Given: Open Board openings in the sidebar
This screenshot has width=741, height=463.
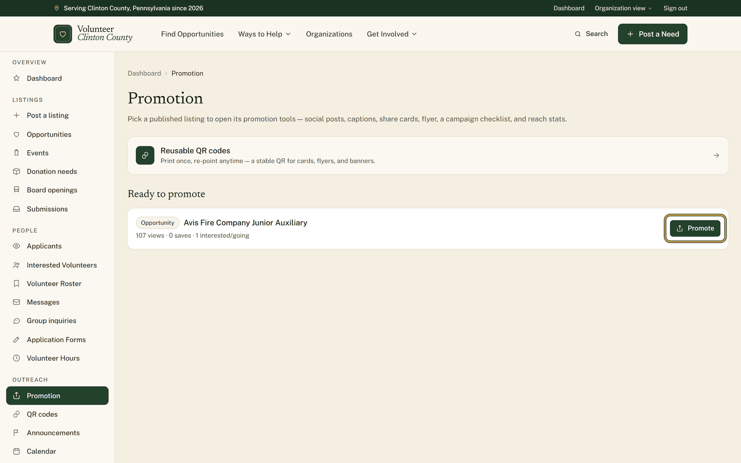Looking at the screenshot, I should [57, 190].
